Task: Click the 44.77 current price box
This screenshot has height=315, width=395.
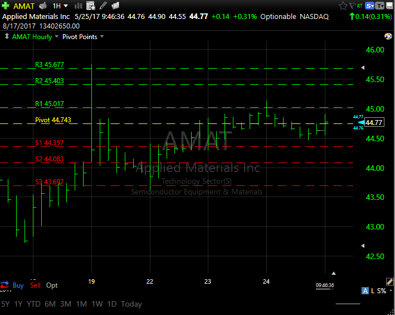Action: tap(374, 122)
